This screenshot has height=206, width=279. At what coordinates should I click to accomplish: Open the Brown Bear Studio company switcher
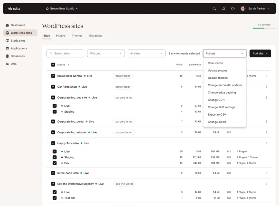pos(62,8)
